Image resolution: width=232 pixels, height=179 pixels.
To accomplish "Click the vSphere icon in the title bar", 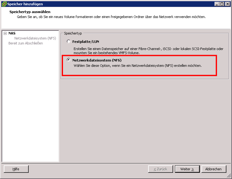I will click(x=4, y=4).
